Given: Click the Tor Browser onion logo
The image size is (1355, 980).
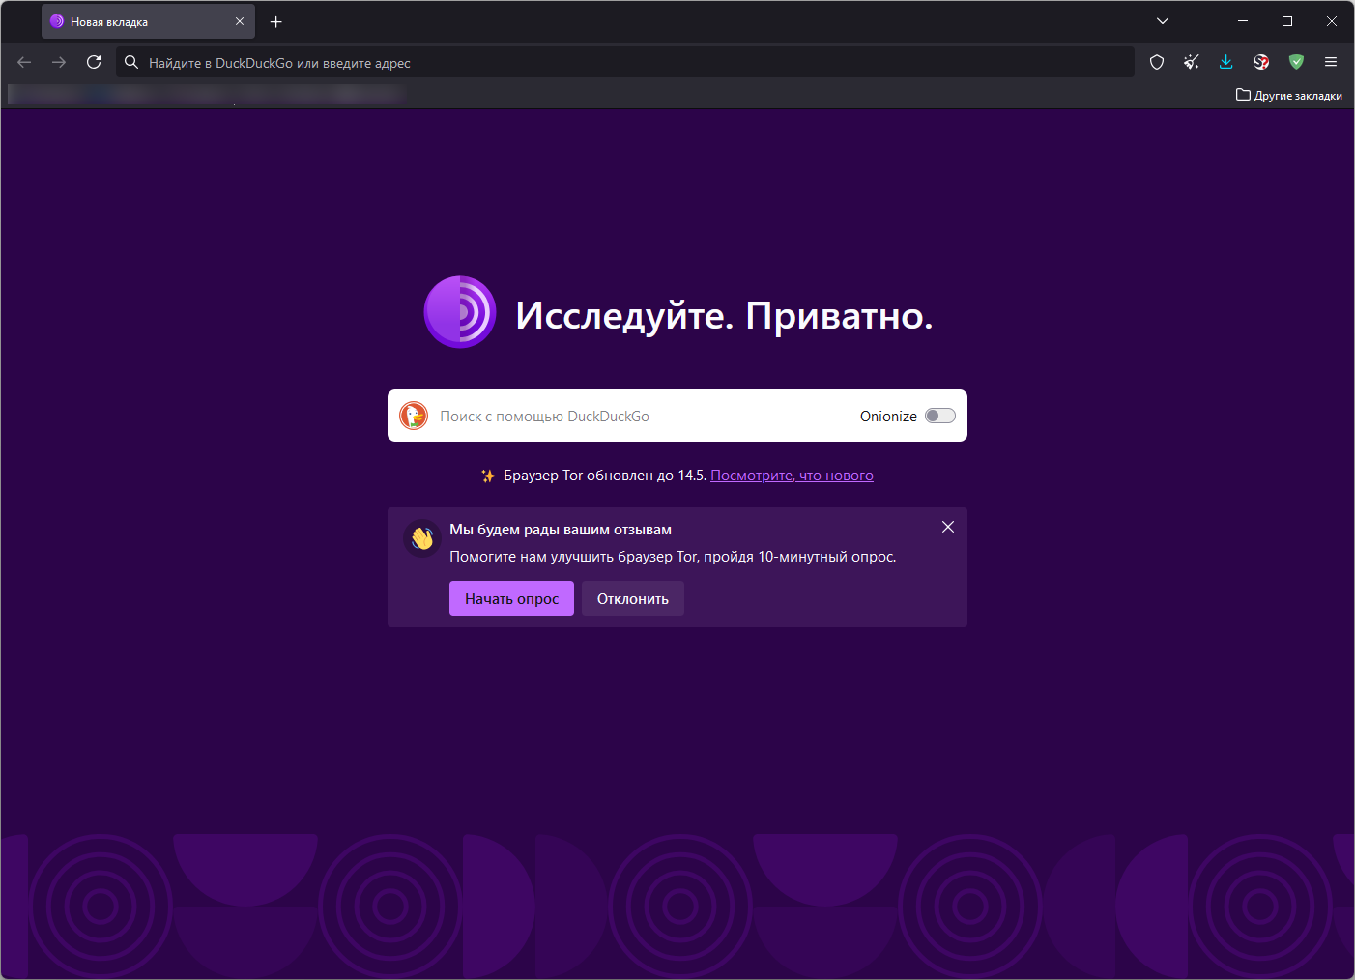Looking at the screenshot, I should 460,312.
